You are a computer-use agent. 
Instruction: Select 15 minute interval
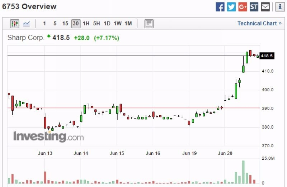[65, 24]
